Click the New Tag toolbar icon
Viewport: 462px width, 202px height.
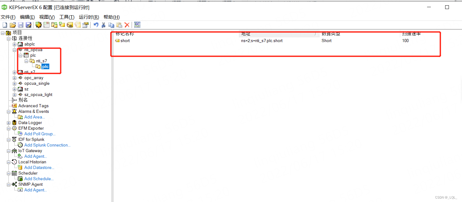[62, 25]
